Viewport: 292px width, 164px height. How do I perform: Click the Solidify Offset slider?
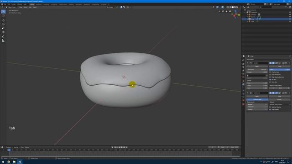pyautogui.click(x=280, y=70)
